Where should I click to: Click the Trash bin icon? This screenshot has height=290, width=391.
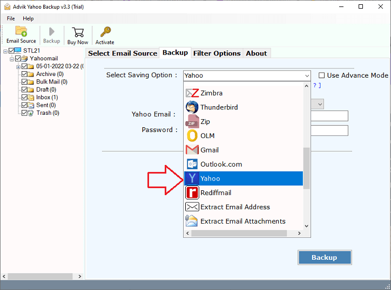pos(30,113)
